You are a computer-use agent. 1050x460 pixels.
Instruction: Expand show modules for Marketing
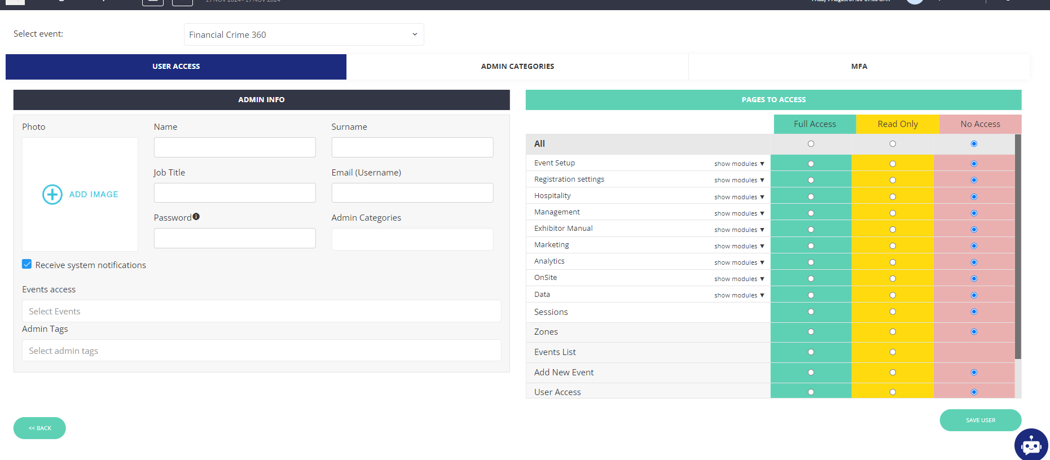[x=739, y=246]
